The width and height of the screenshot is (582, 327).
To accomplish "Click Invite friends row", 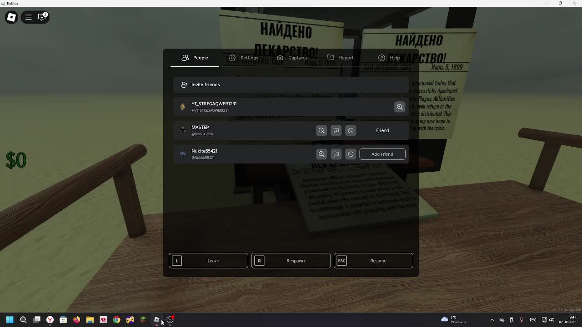I will click(x=291, y=84).
